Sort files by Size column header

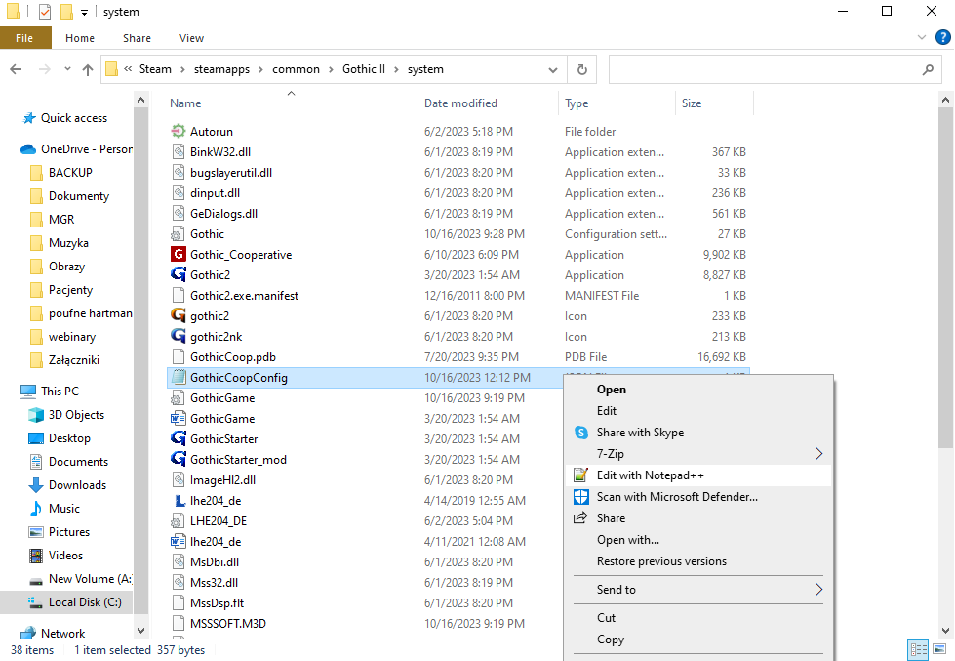pyautogui.click(x=714, y=103)
